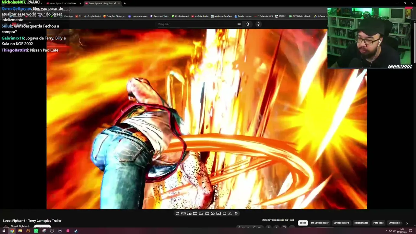Click the clapperboard icon in player toolbar
This screenshot has height=234, width=416.
pyautogui.click(x=195, y=214)
